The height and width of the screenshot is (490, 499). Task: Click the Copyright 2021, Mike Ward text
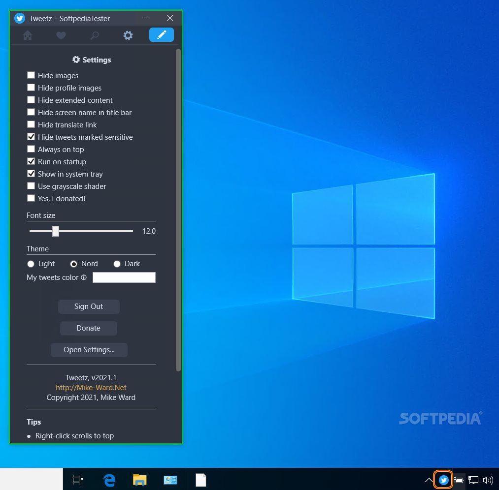pos(91,398)
